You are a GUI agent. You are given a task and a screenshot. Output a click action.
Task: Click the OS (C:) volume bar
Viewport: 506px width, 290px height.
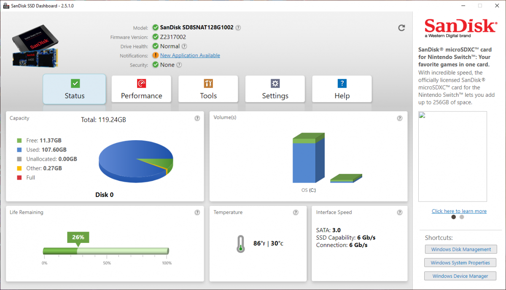(309, 158)
